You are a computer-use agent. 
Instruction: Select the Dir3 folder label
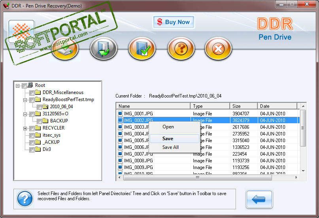click(x=47, y=149)
